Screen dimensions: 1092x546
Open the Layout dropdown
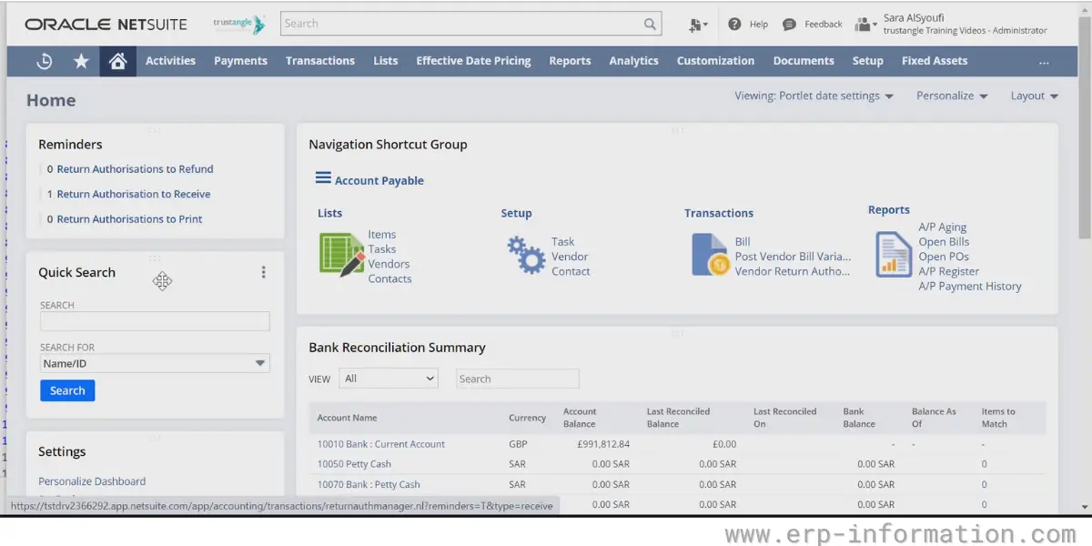coord(1035,96)
